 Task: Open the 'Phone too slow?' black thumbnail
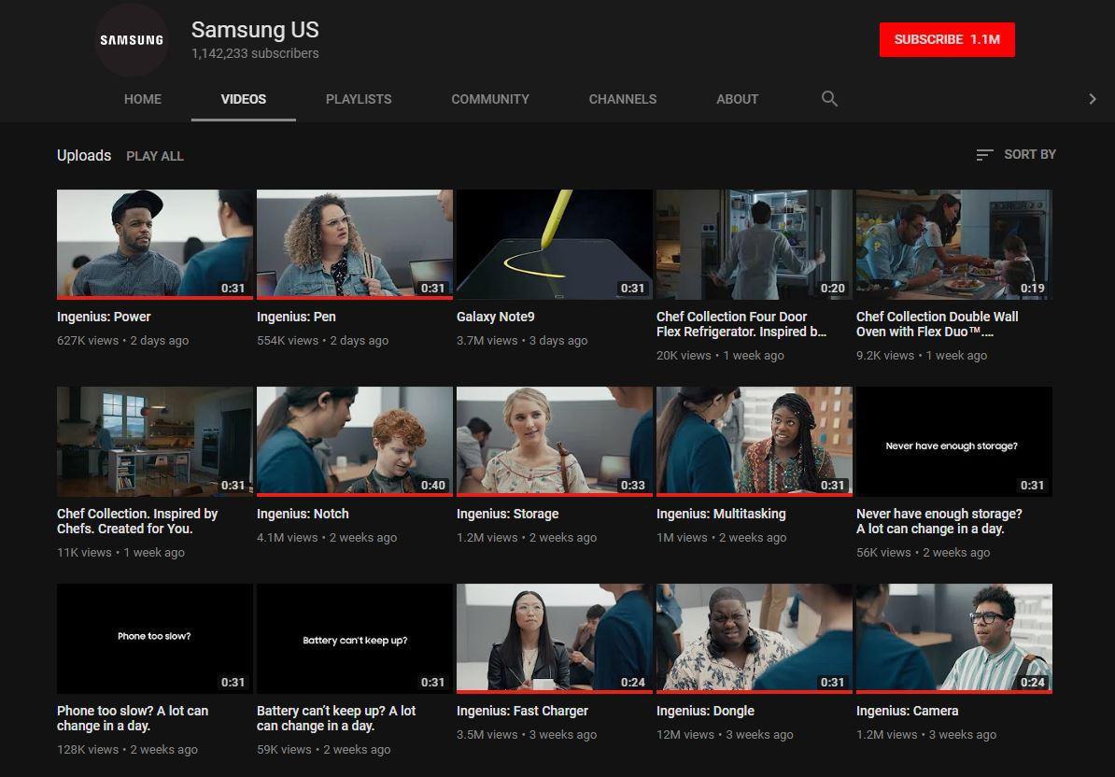point(155,639)
